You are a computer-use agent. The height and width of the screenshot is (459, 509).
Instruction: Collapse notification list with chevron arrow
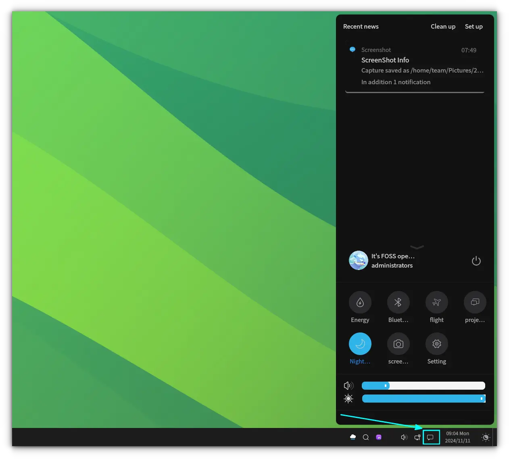[417, 247]
